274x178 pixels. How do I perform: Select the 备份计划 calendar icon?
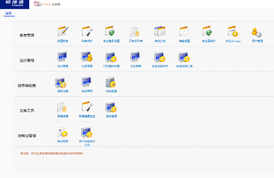[160, 32]
